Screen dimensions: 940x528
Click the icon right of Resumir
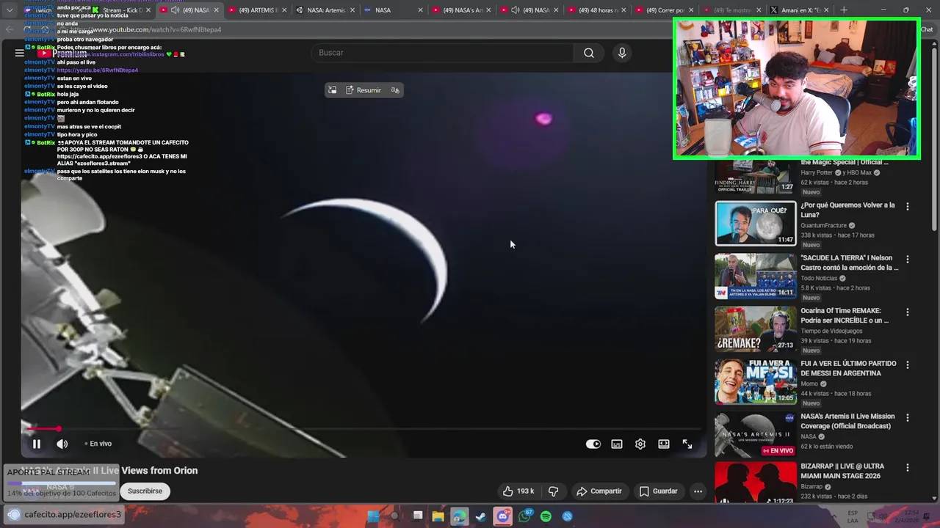[x=395, y=90]
